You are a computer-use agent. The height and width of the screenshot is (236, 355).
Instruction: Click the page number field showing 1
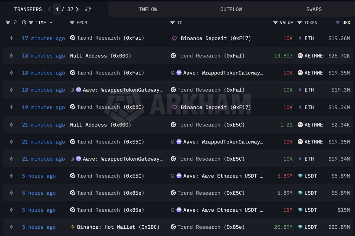click(x=57, y=9)
